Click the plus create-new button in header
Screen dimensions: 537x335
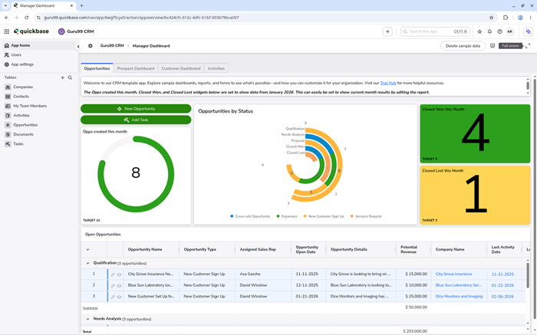point(387,31)
